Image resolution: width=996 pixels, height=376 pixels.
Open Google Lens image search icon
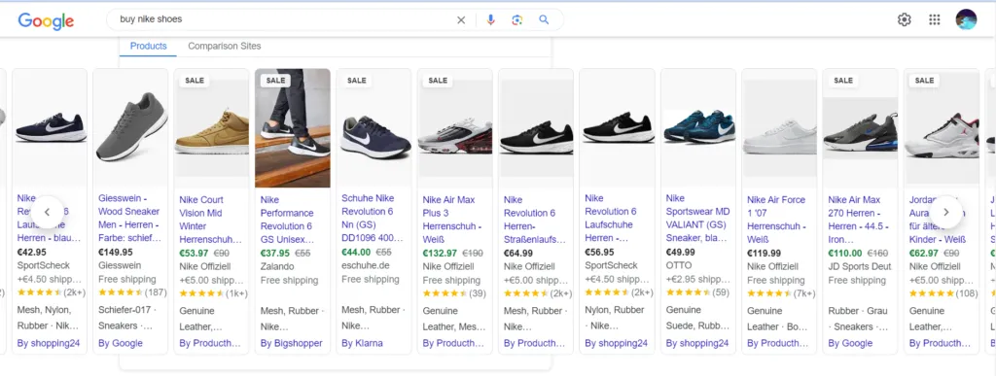coord(517,19)
